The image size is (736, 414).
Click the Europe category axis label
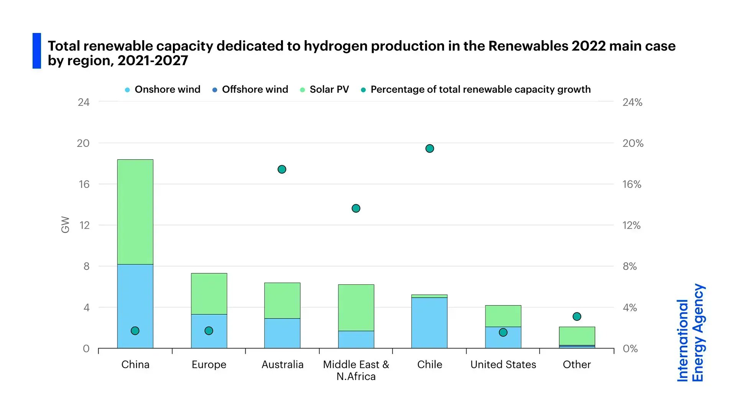tap(208, 365)
